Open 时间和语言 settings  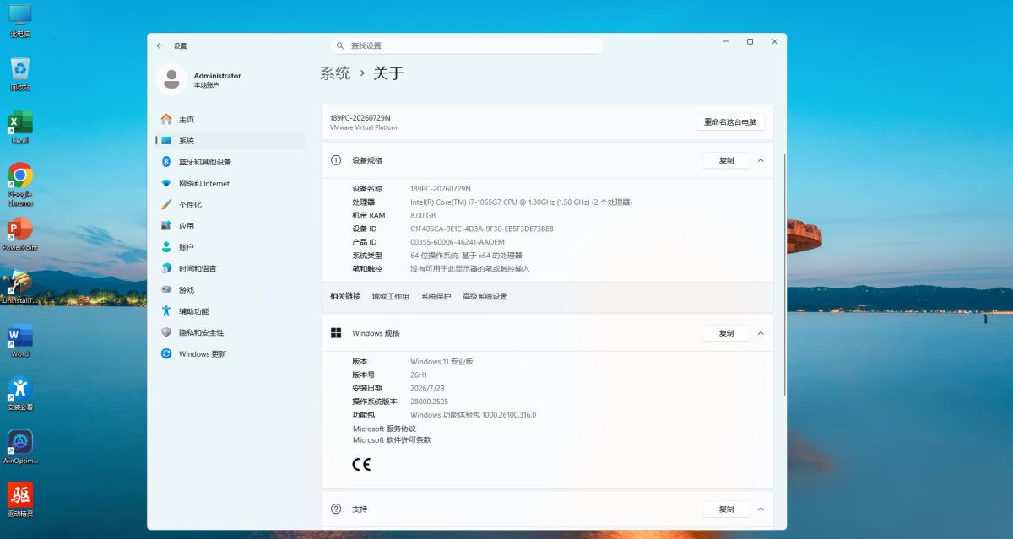(230, 268)
